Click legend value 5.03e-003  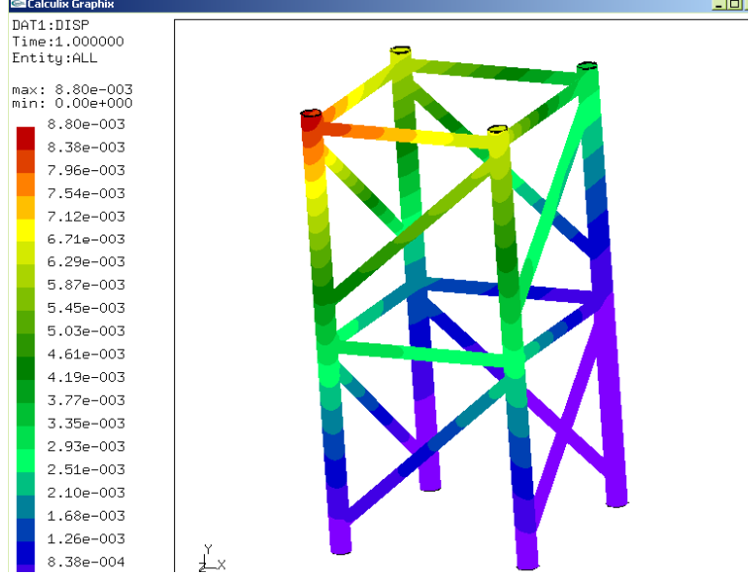86,331
